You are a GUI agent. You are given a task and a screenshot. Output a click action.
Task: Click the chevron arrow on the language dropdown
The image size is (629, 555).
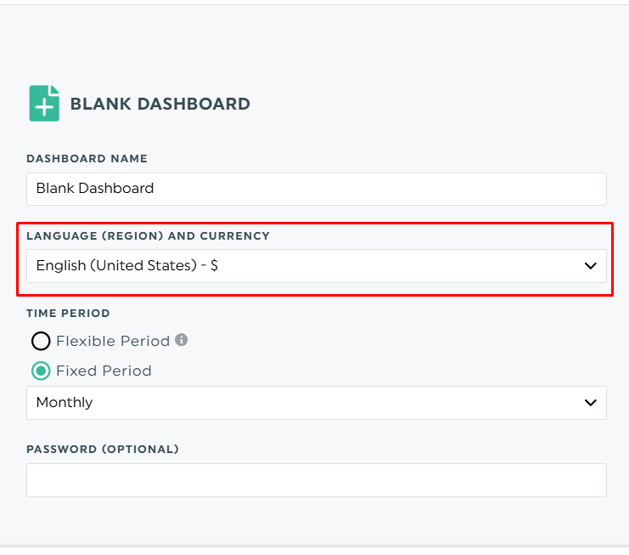click(591, 266)
